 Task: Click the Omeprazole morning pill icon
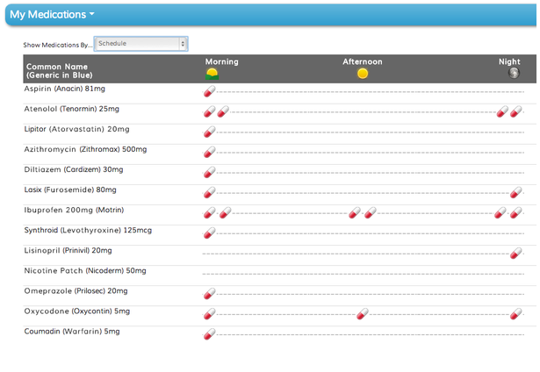pyautogui.click(x=209, y=294)
